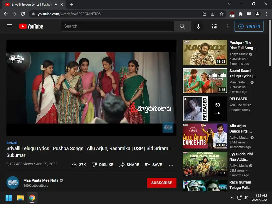Click Chrome icon in taskbar
Screen dimensions: 272x204
coord(32,198)
